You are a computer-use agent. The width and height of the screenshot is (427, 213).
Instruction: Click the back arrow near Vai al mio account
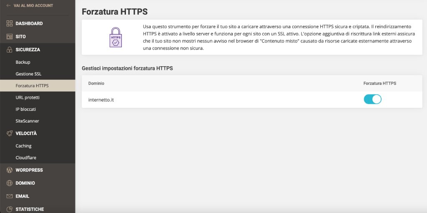coord(8,5)
